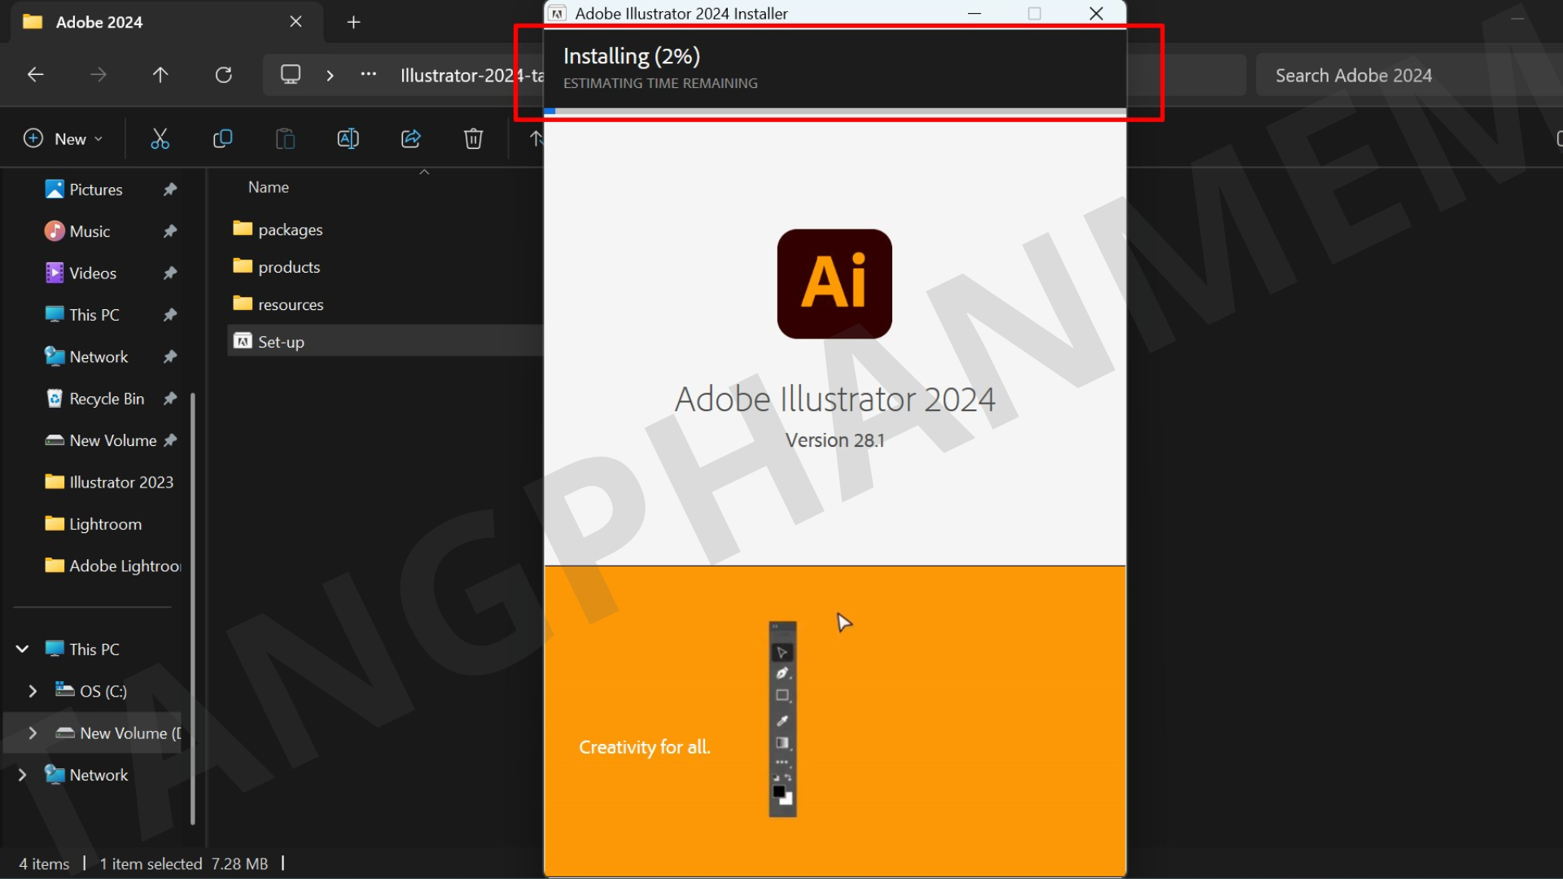
Task: Unpin Music from Quick access
Action: (170, 231)
